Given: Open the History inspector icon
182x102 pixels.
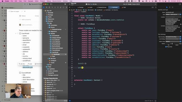Looking at the screenshot, I should [169, 7].
